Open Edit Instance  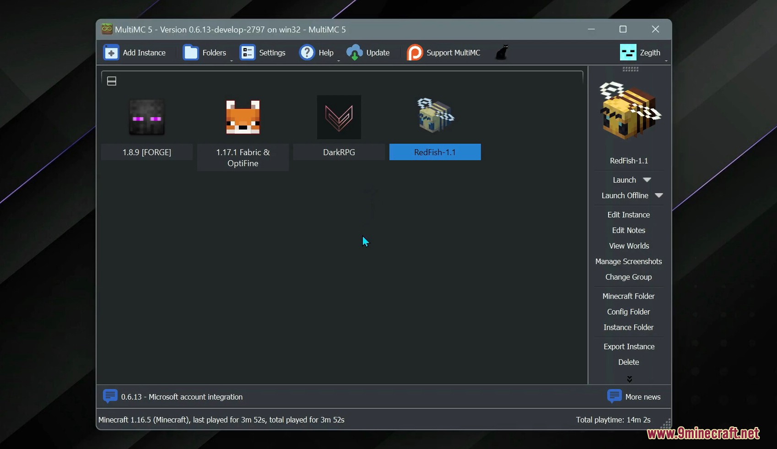[x=629, y=215]
